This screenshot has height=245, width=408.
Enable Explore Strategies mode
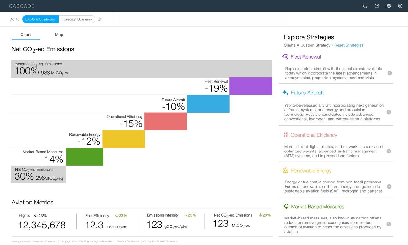pyautogui.click(x=40, y=19)
